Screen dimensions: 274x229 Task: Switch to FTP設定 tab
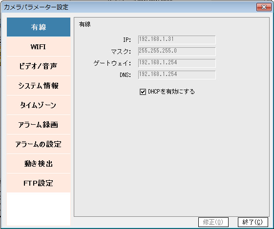(39, 183)
